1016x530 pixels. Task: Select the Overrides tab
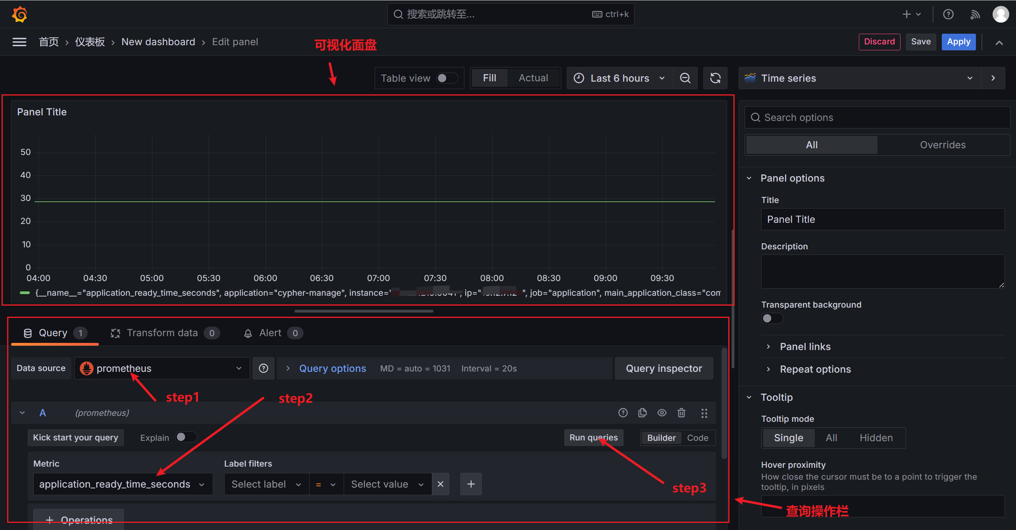[x=943, y=145]
